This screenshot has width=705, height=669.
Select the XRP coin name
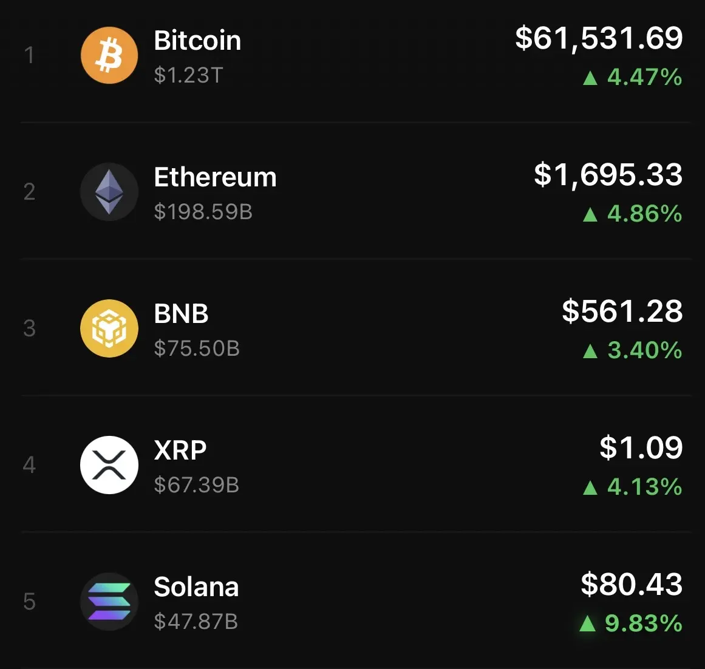(180, 450)
